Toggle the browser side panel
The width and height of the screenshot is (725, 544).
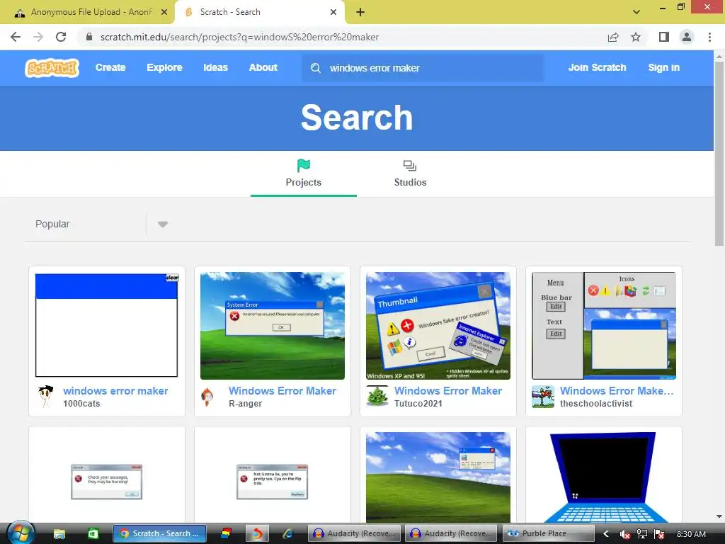pyautogui.click(x=664, y=37)
